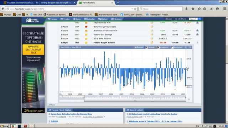Open the Market section
Viewport: 228px width, 128px height.
103,19
